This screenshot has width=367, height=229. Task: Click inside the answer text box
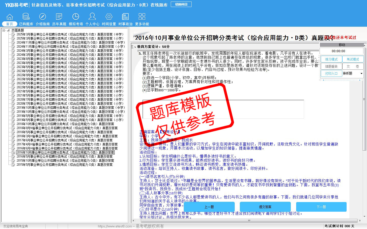(x=223, y=109)
